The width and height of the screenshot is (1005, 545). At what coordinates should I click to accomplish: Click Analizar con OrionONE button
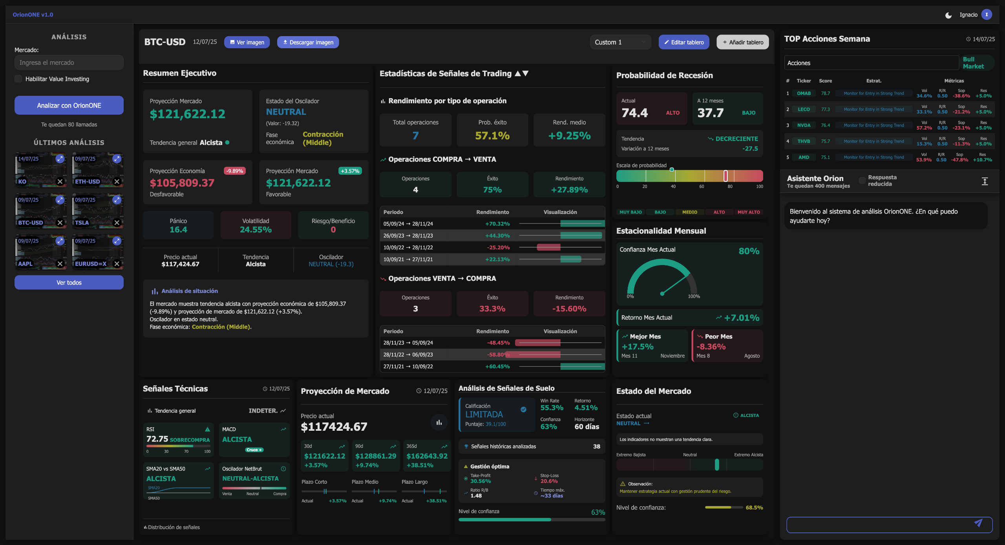click(x=69, y=105)
